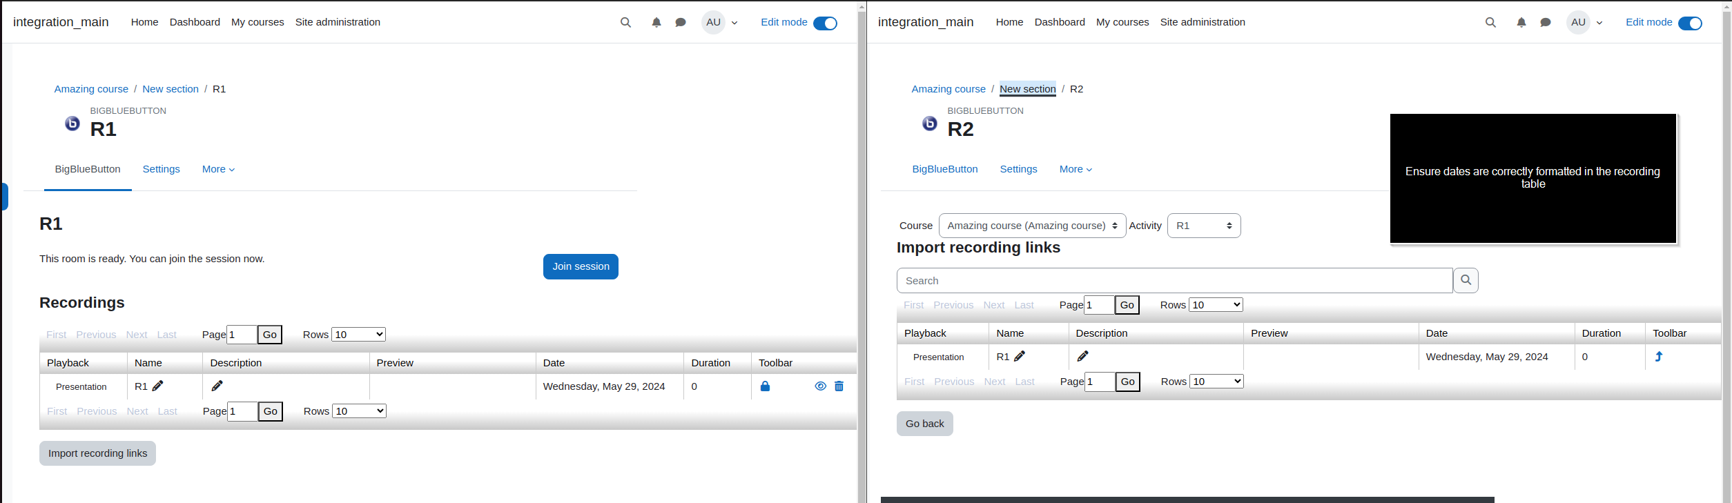
Task: Click Presentation playback in import table
Action: [938, 357]
